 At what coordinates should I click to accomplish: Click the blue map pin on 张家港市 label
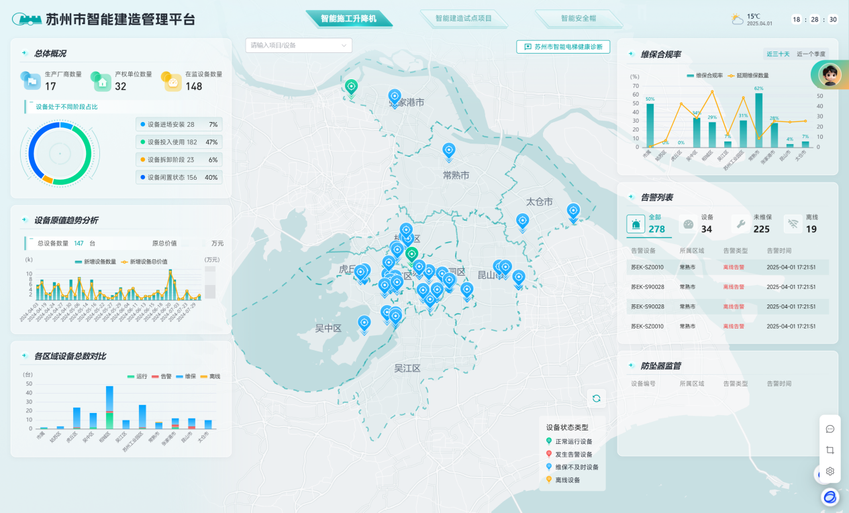[x=395, y=98]
